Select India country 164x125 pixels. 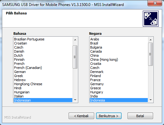tap(119, 96)
